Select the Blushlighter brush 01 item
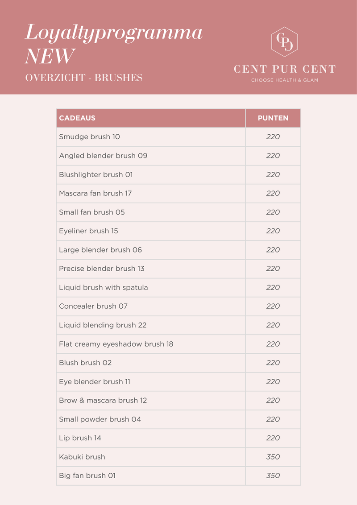This screenshot has height=505, width=357. point(96,174)
